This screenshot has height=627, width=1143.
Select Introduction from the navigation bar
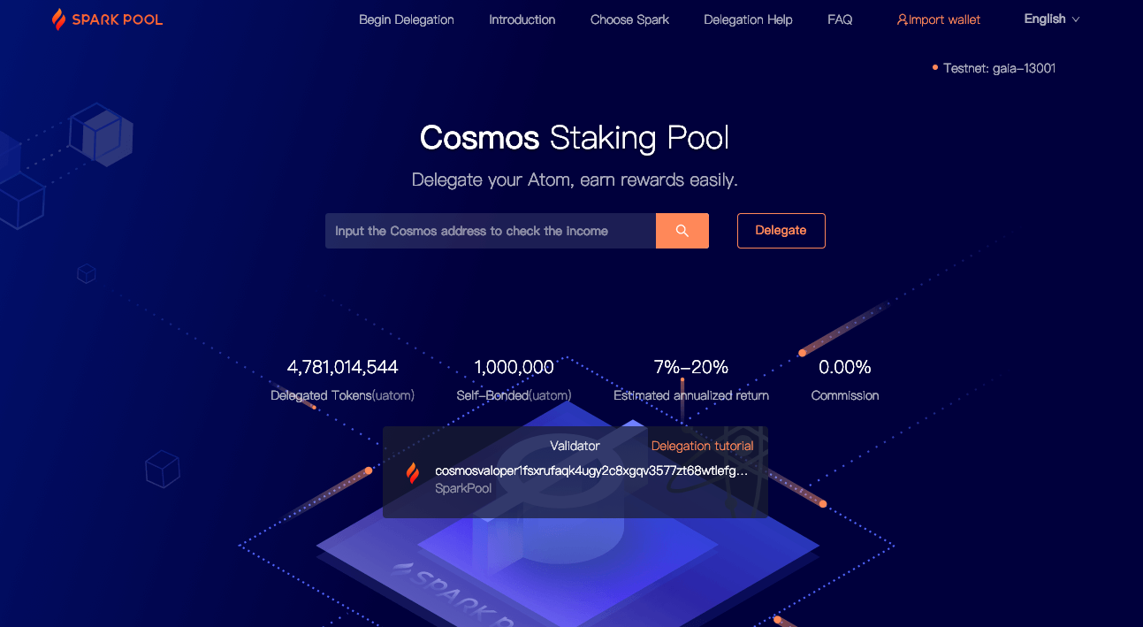coord(522,19)
